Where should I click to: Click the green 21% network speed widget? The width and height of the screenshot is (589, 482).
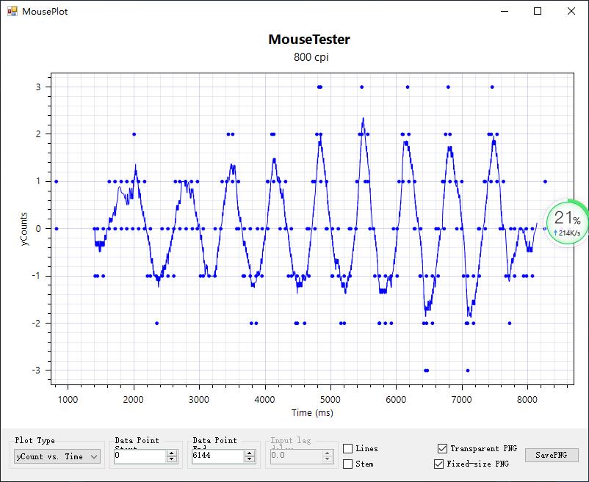point(567,224)
